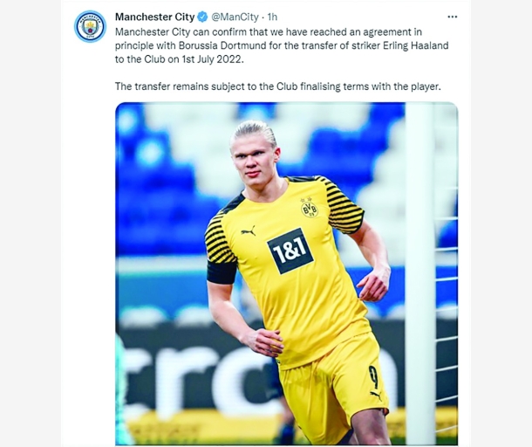Open the @ManCity handle link
Viewport: 532px width, 447px height.
point(235,17)
